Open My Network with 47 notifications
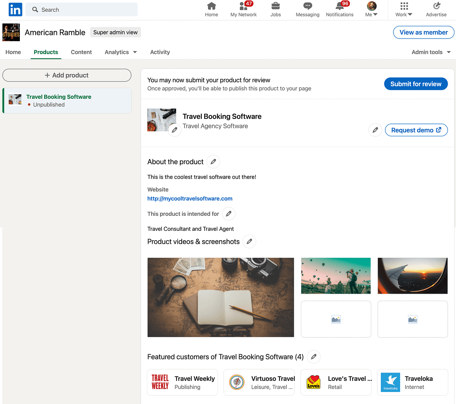Screen dimensions: 456x404 click(244, 9)
